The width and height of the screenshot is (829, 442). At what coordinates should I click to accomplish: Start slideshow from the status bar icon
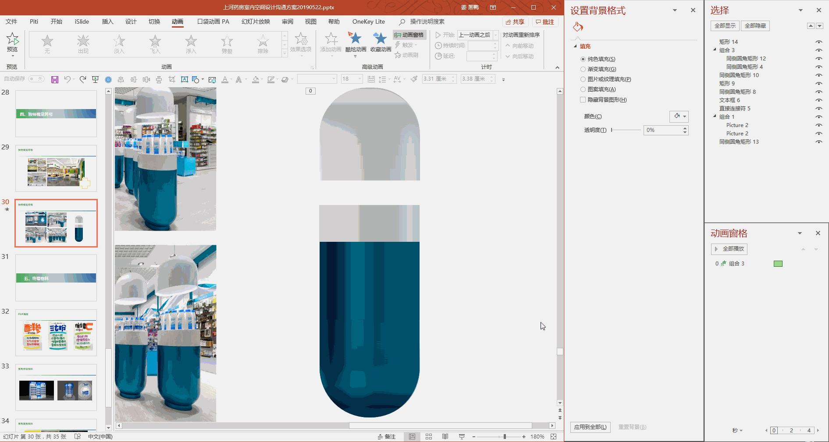pos(462,437)
